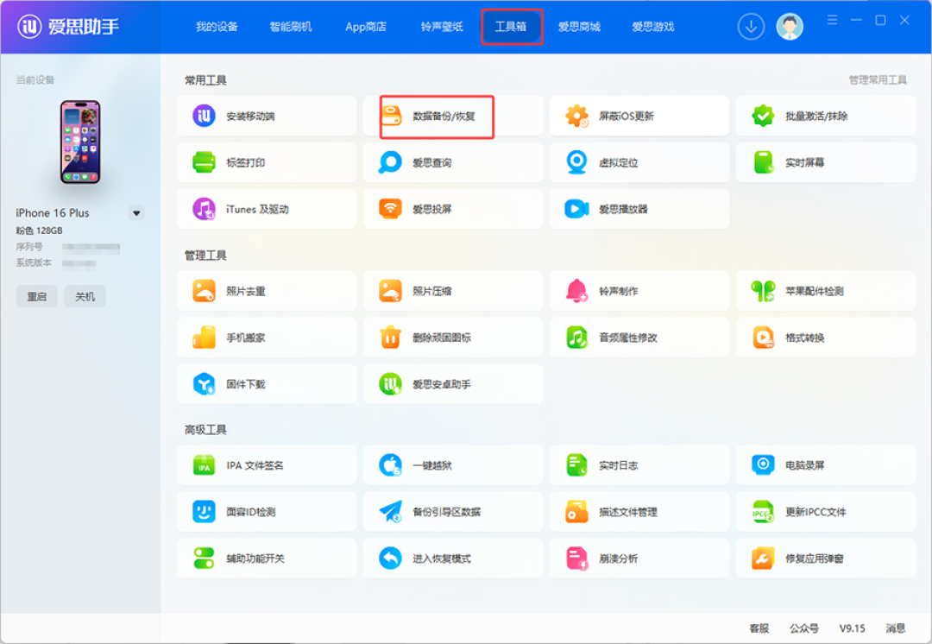The height and width of the screenshot is (644, 932).
Task: Open the 安装移动端 tool icon
Action: (204, 116)
